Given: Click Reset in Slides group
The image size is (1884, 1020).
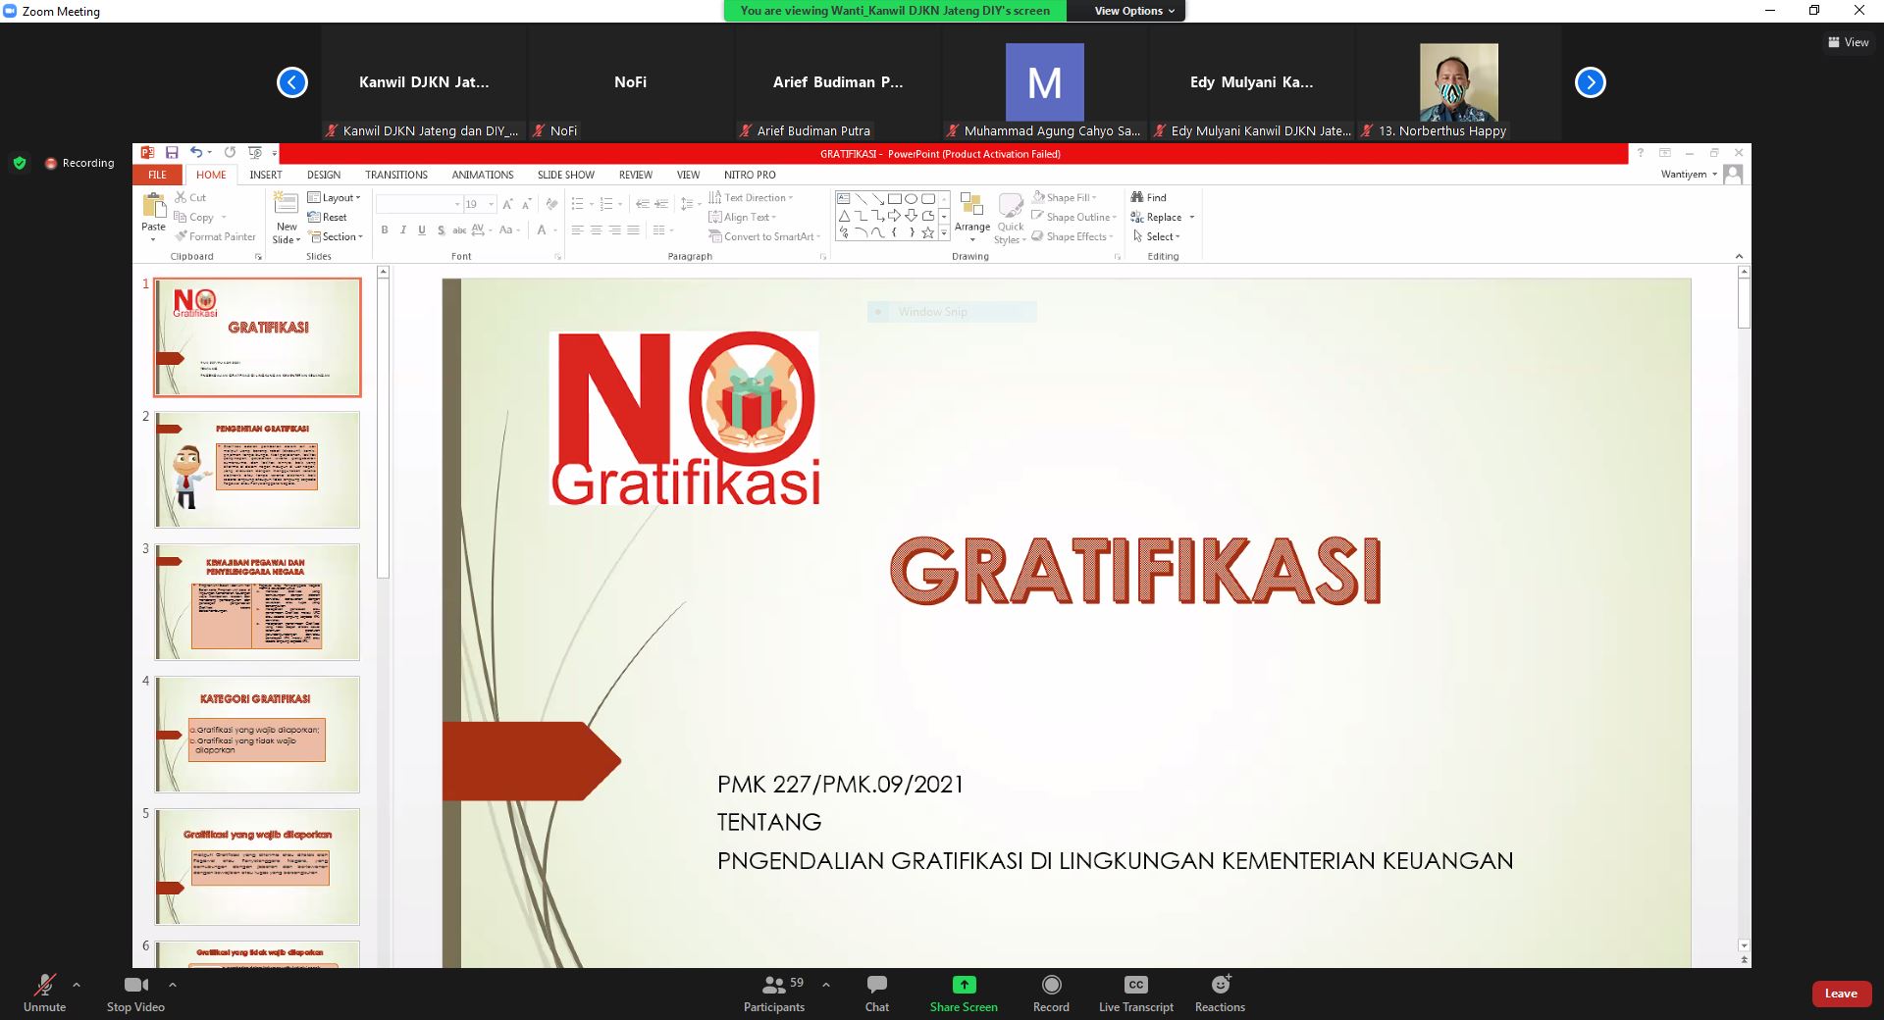Looking at the screenshot, I should [x=328, y=217].
